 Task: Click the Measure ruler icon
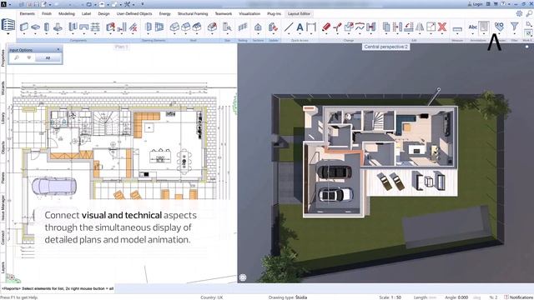(x=457, y=28)
